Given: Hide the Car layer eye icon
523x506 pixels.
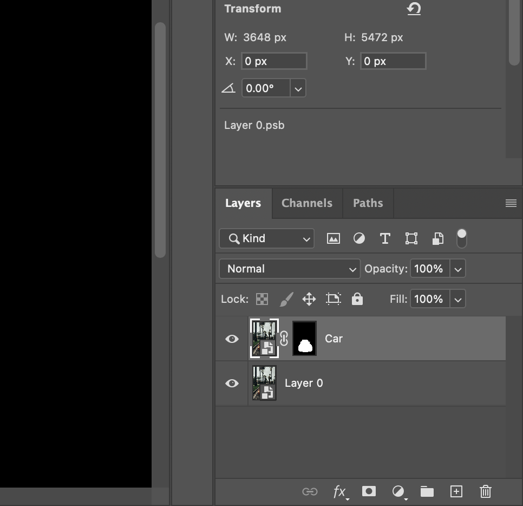Looking at the screenshot, I should 232,339.
